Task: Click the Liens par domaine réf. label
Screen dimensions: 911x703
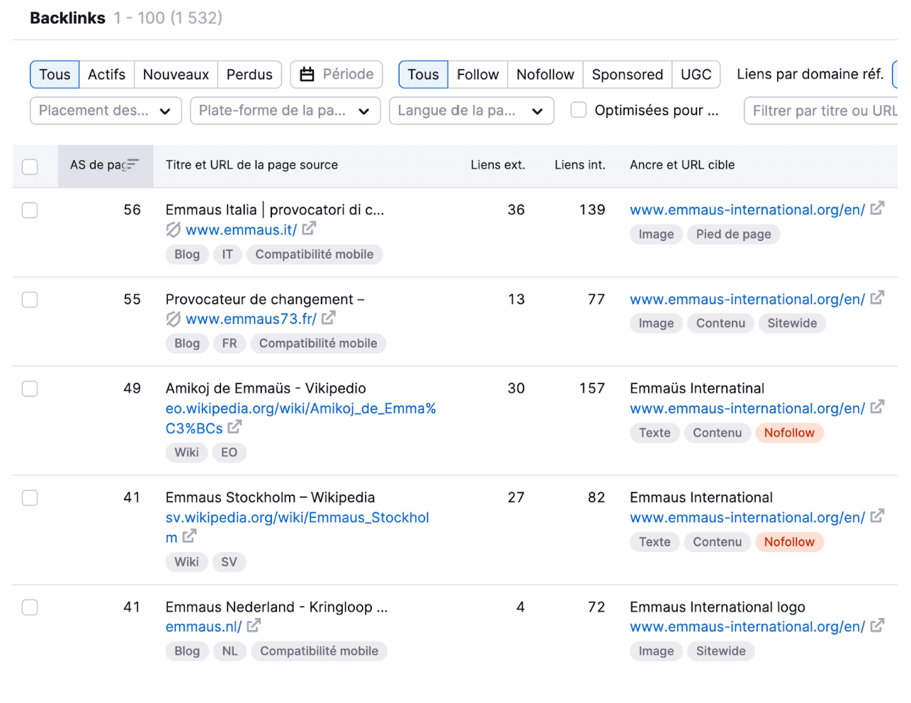Action: click(810, 74)
